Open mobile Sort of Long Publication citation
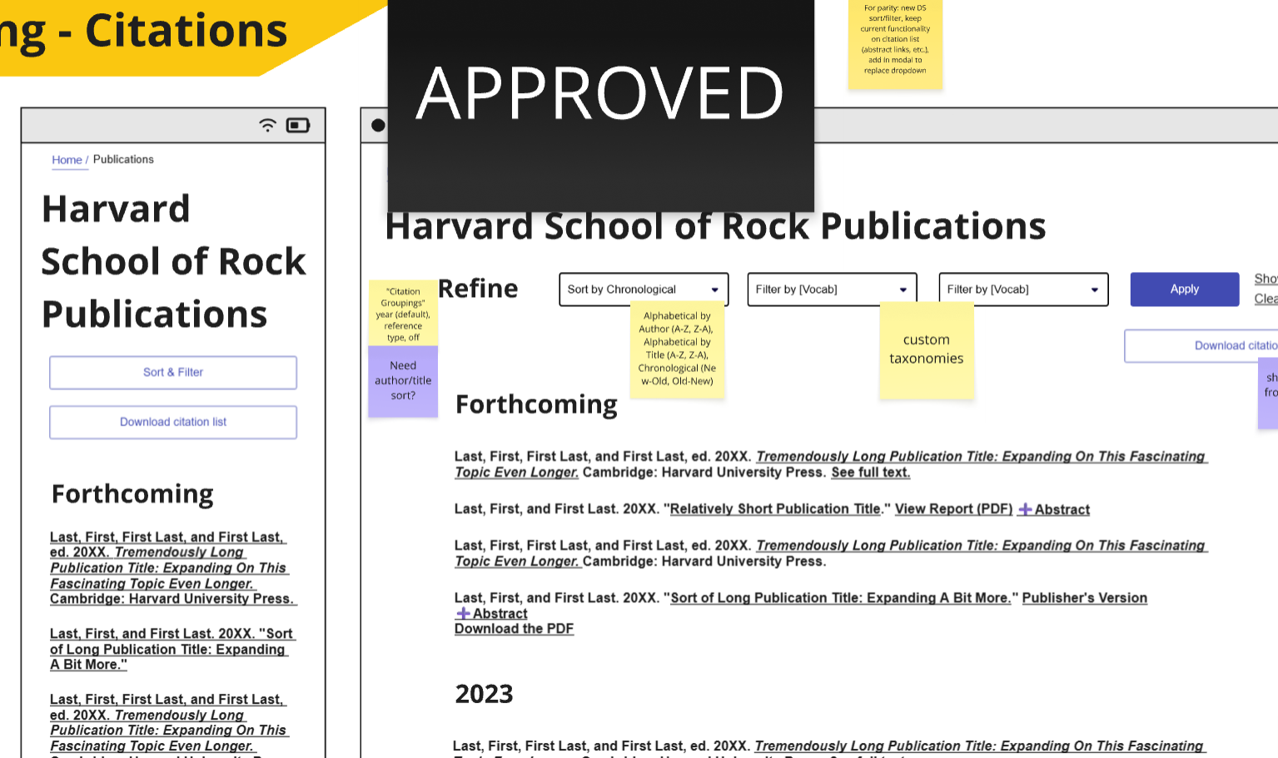 pyautogui.click(x=172, y=649)
